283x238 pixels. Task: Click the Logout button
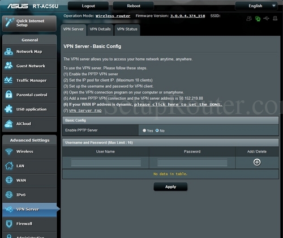point(88,6)
